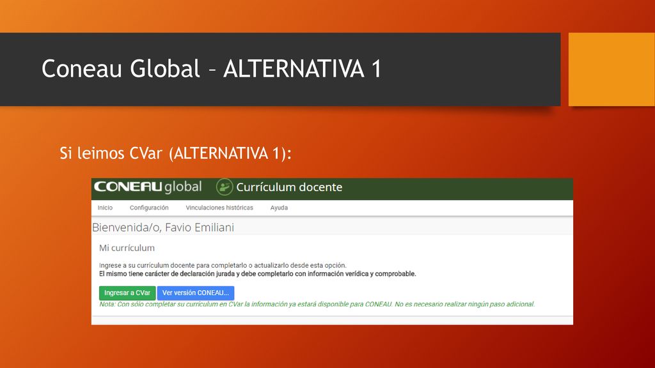Viewport: 655px width, 368px height.
Task: Click the blue Ver versión CONEAU button
Action: pos(196,293)
